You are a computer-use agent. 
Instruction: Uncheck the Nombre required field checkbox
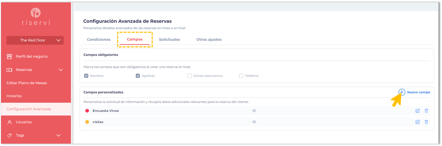(x=86, y=76)
